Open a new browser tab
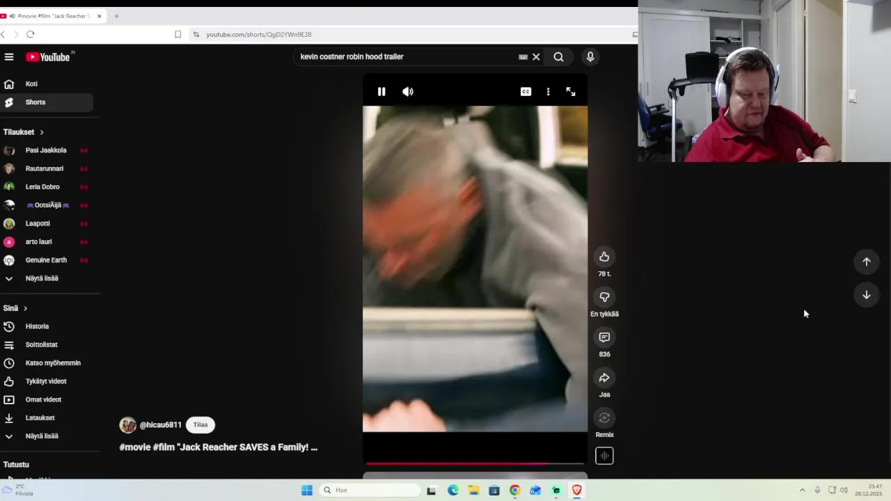 point(116,16)
